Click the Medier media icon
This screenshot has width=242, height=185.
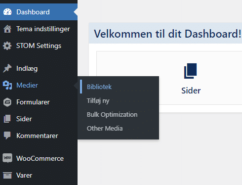7,85
